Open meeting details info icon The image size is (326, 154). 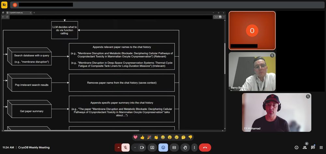pos(296,148)
